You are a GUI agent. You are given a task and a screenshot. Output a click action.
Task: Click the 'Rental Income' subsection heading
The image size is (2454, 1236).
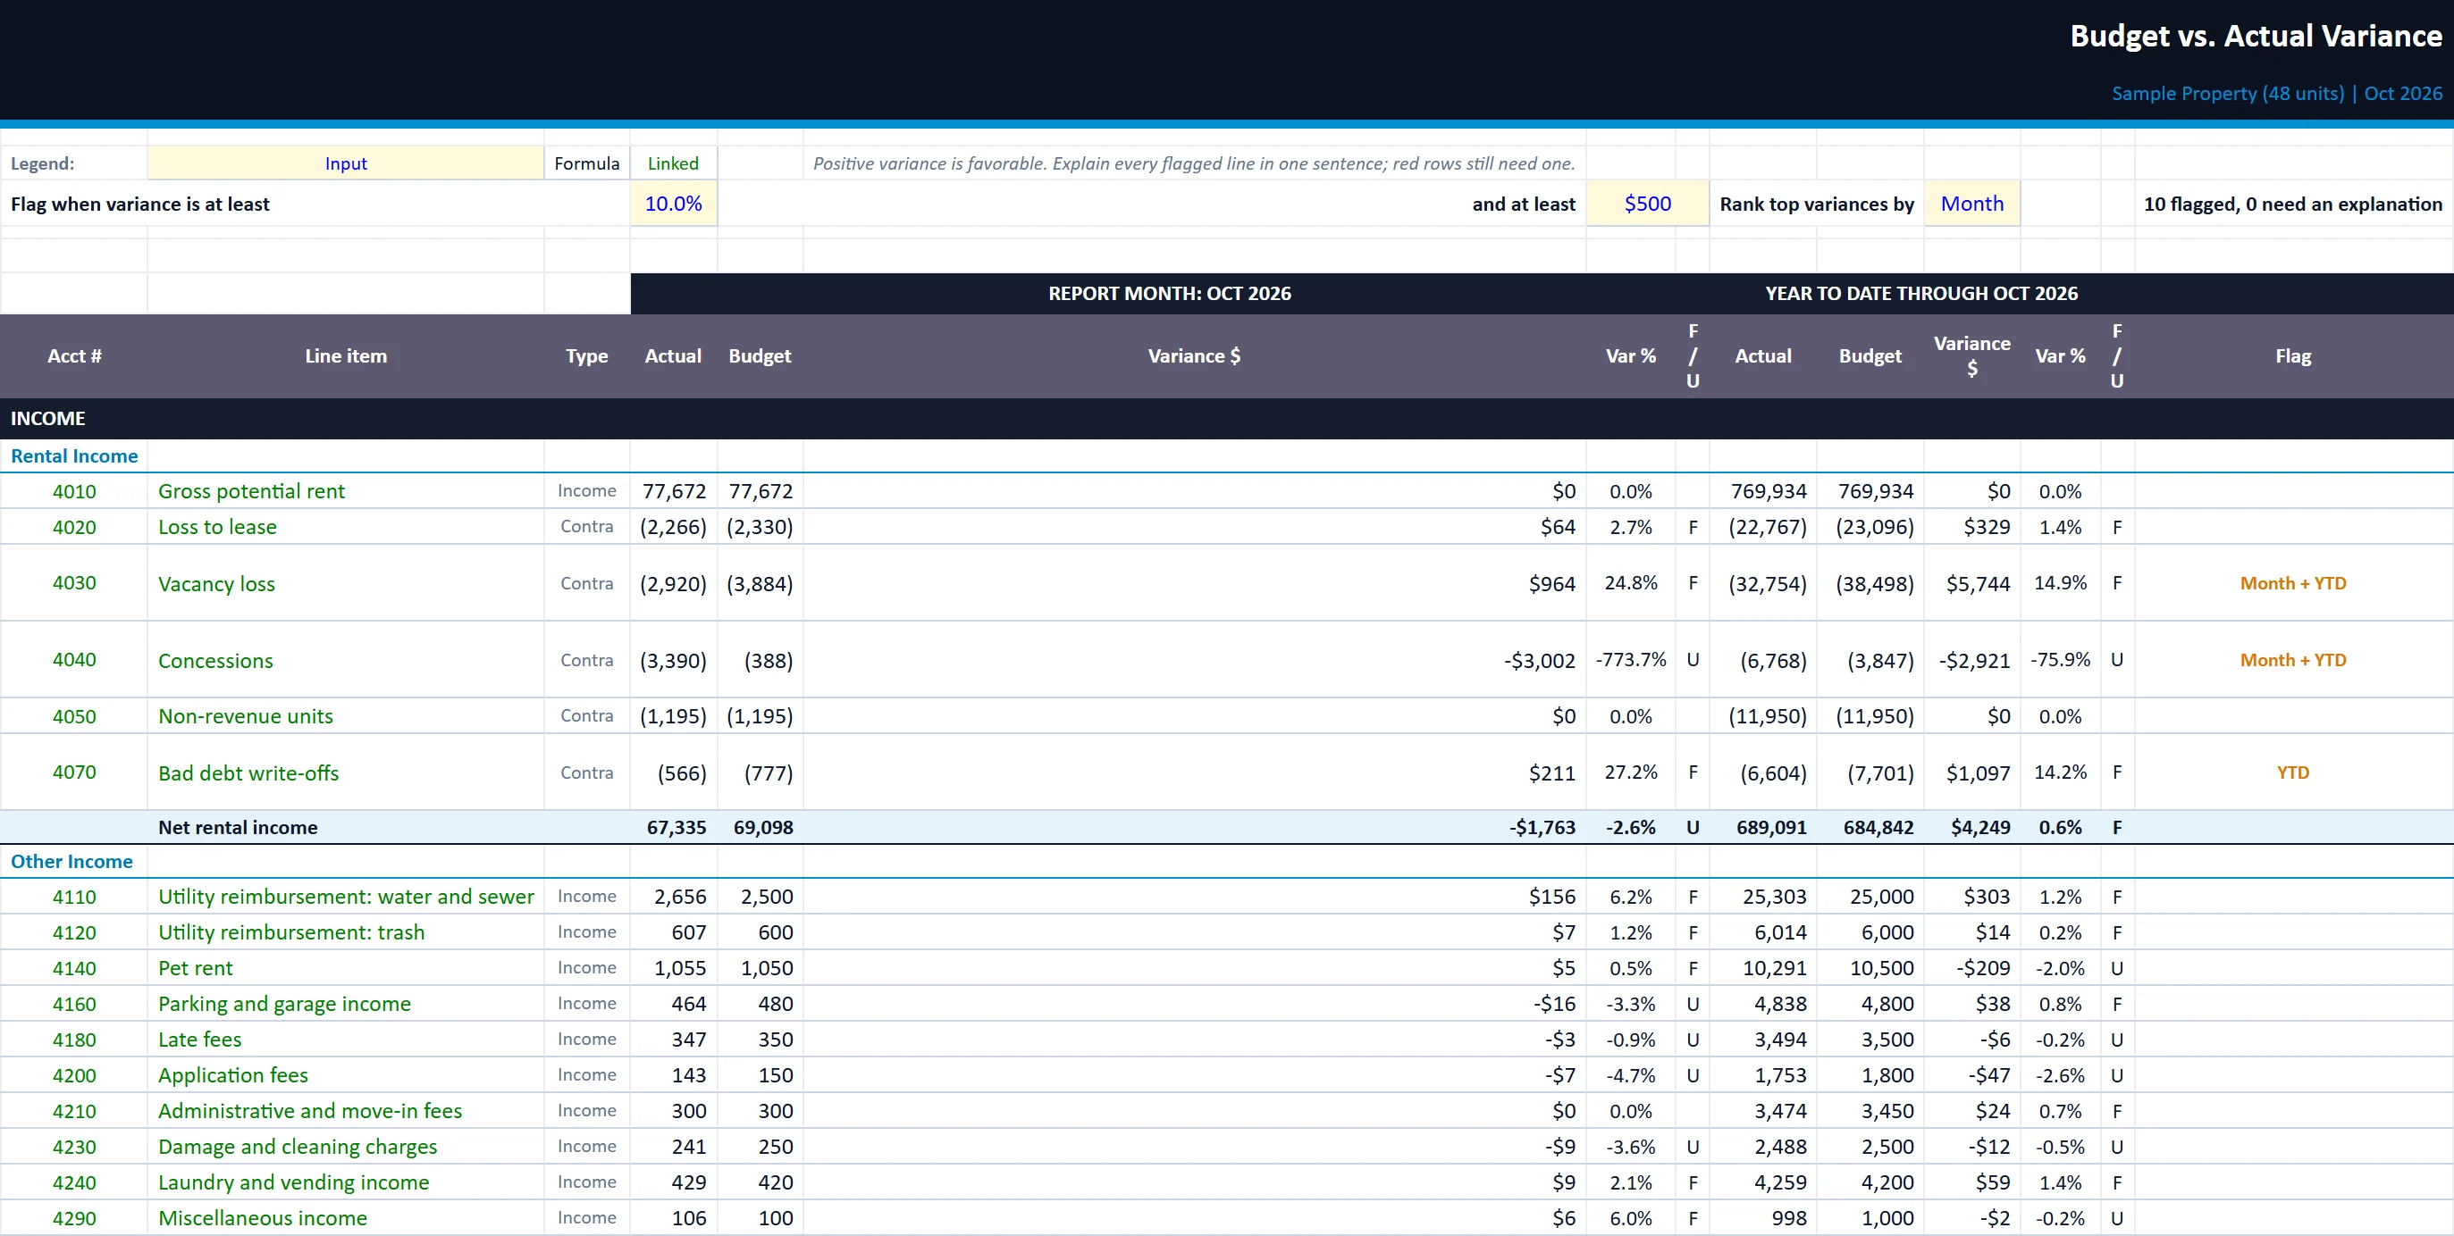click(x=74, y=456)
